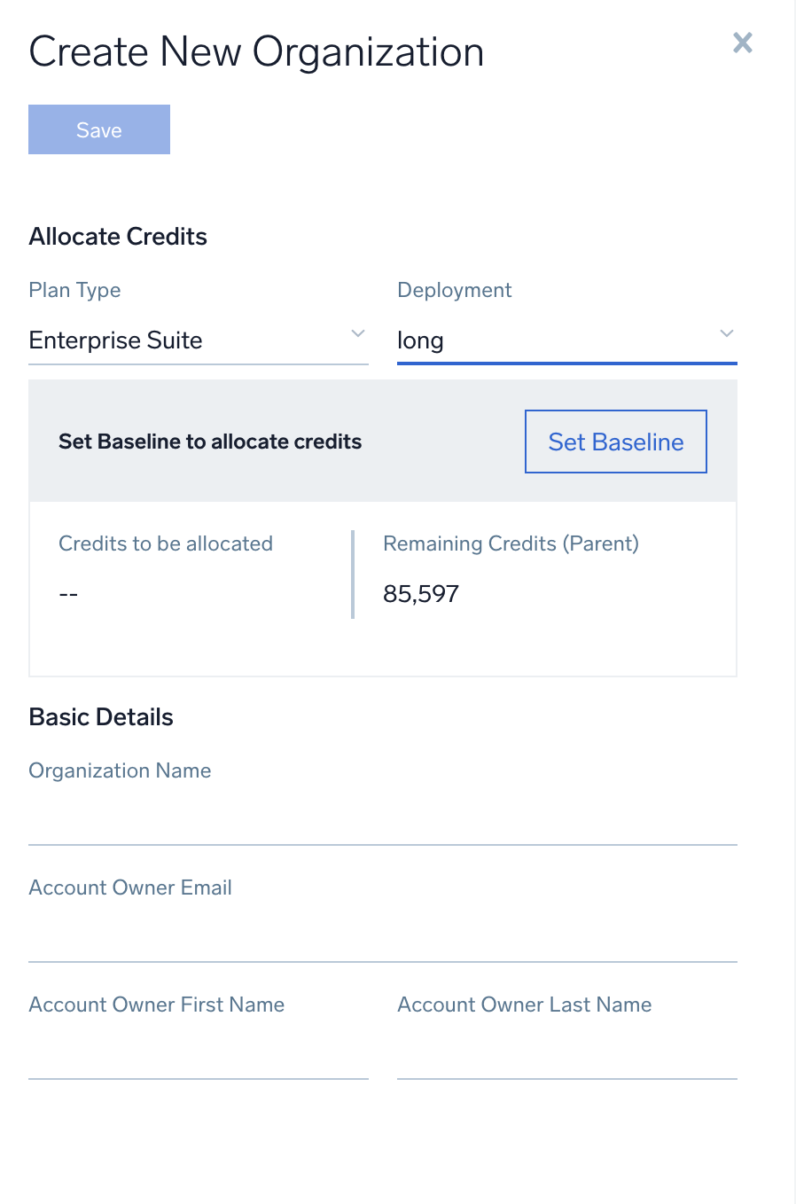Click the Remaining Credits value 85,597
The image size is (796, 1204).
tap(421, 593)
